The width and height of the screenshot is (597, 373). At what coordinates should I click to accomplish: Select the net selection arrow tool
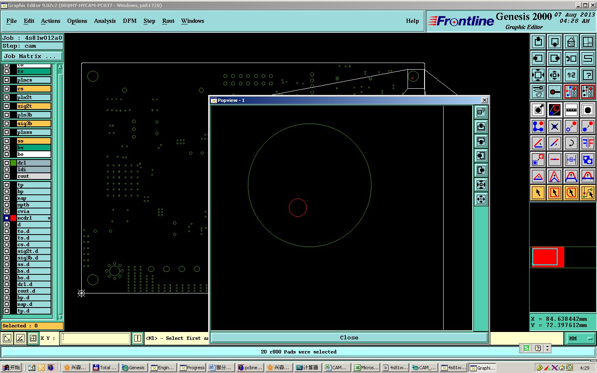pyautogui.click(x=588, y=193)
